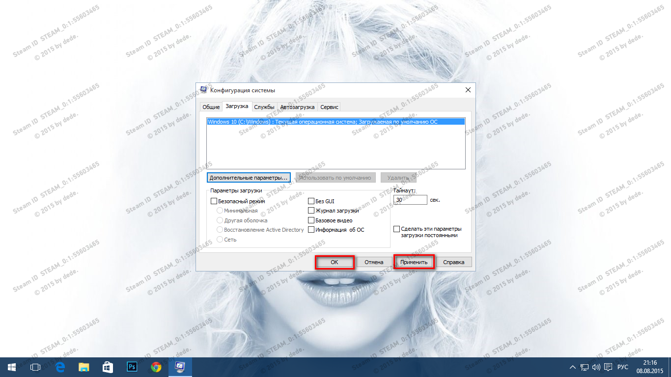Image resolution: width=671 pixels, height=377 pixels.
Task: Select the Windows 10 (C:\Windows) boot entry
Action: click(335, 122)
